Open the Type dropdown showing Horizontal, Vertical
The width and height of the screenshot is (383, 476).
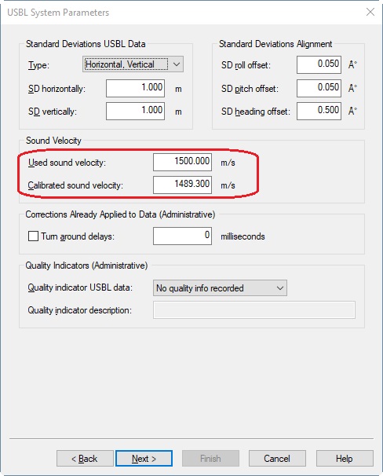pos(133,64)
